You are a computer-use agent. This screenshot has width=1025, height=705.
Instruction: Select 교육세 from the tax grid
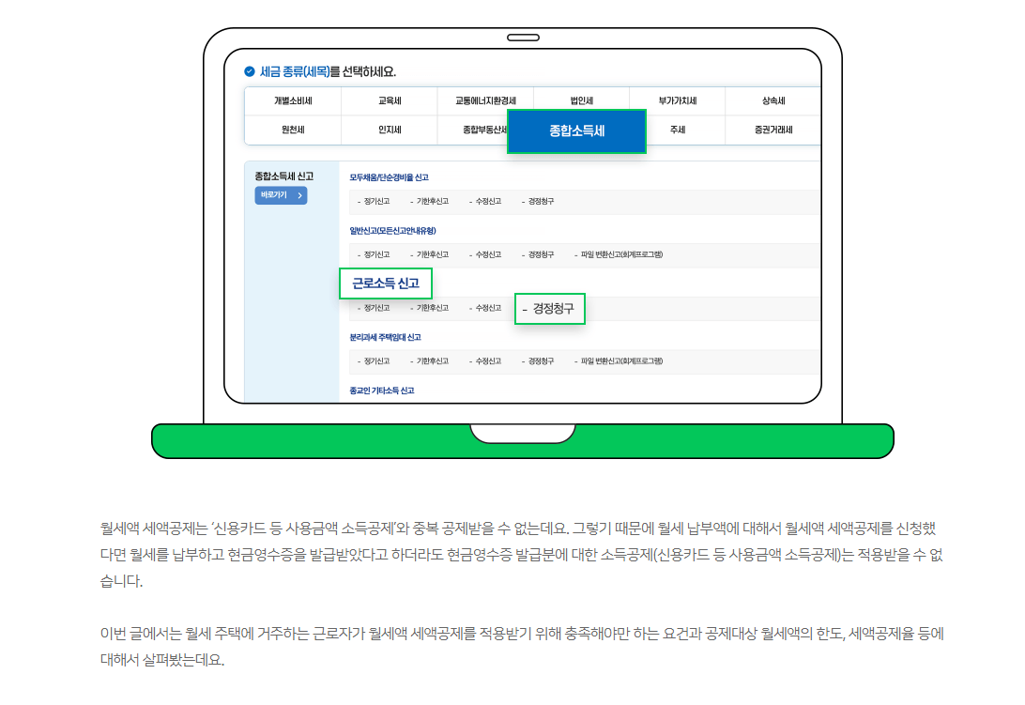389,100
